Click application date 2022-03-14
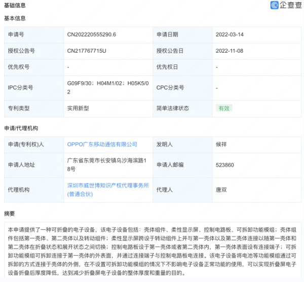The width and height of the screenshot is (304, 282). pyautogui.click(x=230, y=34)
